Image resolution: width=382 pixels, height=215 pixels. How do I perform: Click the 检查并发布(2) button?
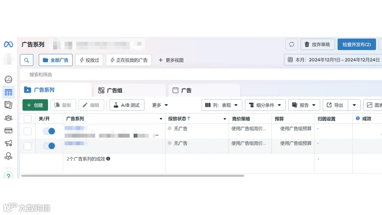pos(357,44)
